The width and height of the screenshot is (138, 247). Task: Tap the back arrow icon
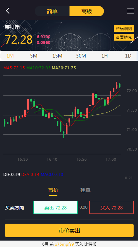tap(8, 11)
